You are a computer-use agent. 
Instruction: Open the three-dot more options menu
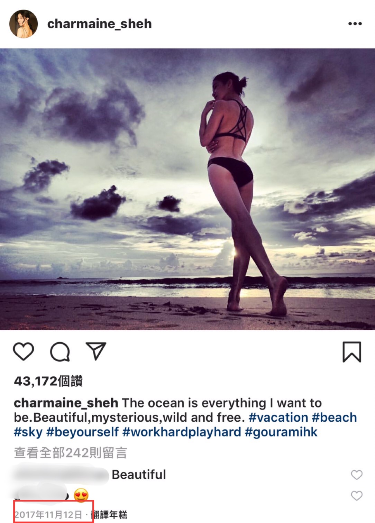pos(355,24)
